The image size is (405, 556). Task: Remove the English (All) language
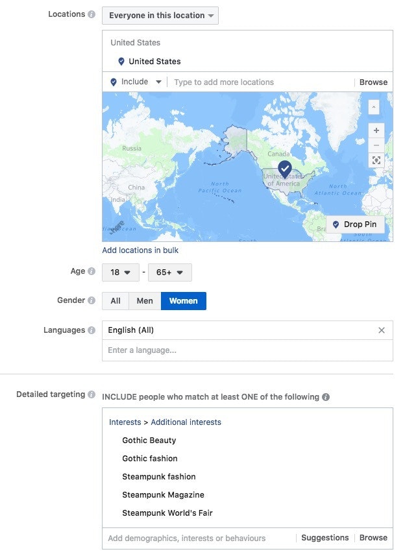coord(382,330)
